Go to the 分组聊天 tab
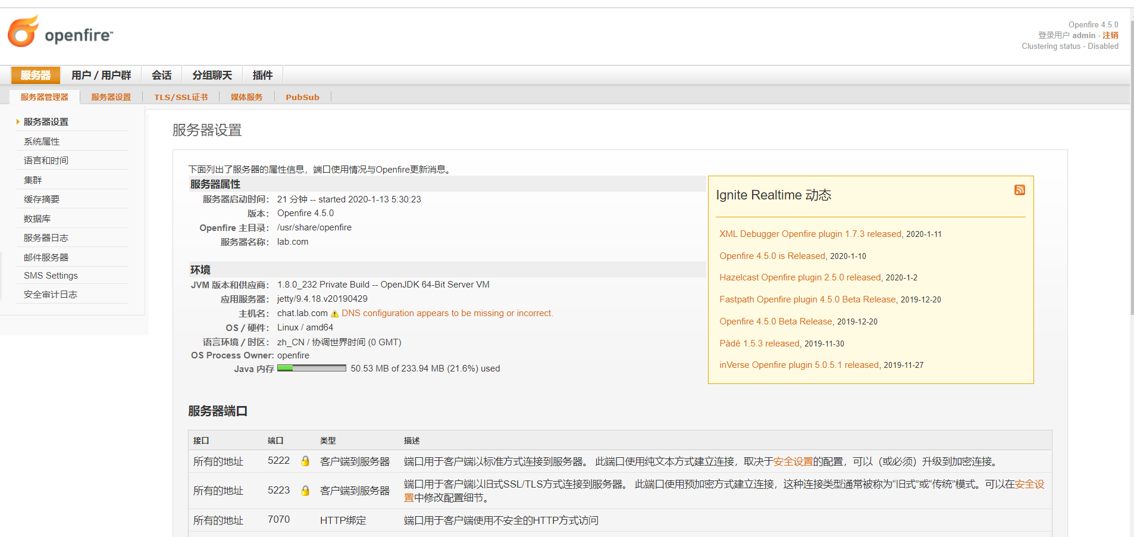 212,75
